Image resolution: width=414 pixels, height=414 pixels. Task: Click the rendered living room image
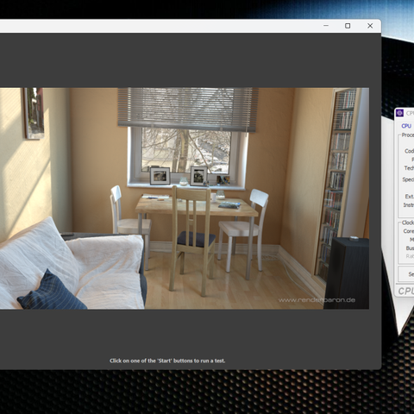click(x=185, y=198)
